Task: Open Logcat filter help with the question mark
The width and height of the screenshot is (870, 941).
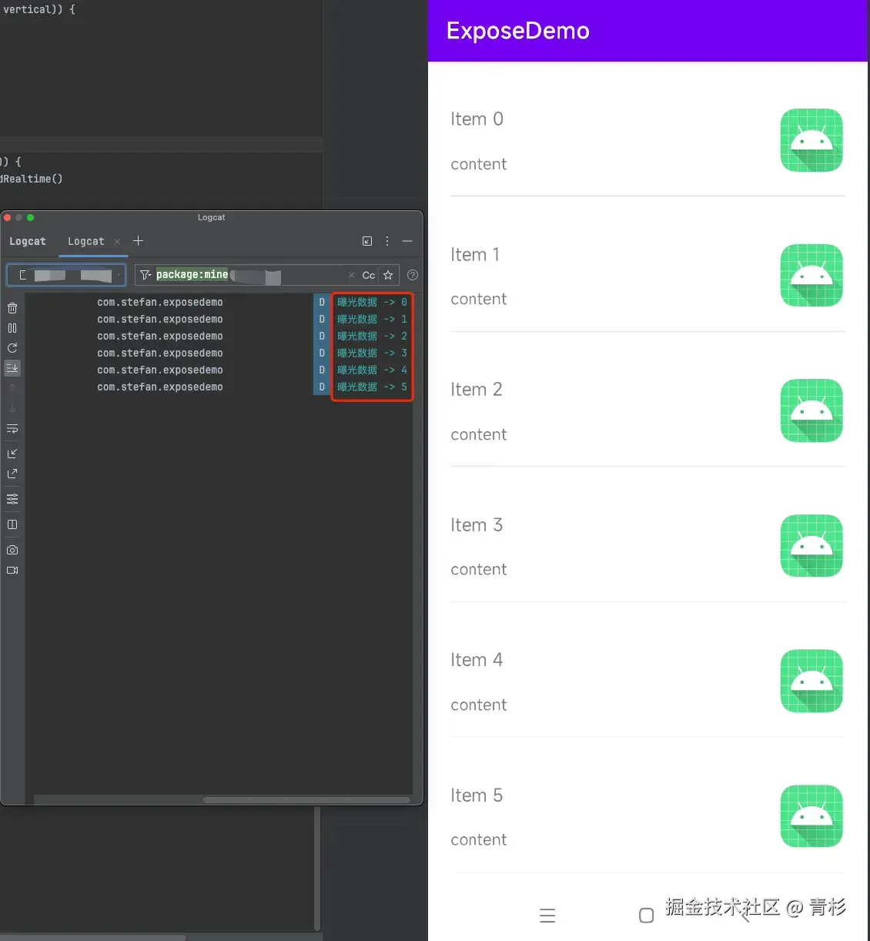Action: pyautogui.click(x=413, y=275)
